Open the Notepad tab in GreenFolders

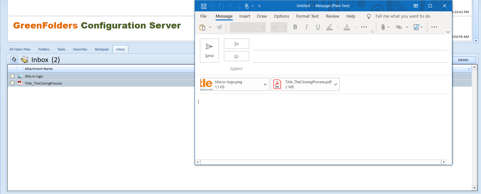tap(102, 49)
